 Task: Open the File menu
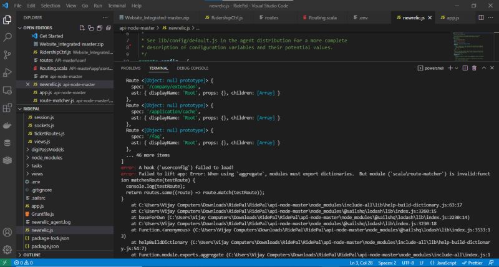tap(18, 6)
